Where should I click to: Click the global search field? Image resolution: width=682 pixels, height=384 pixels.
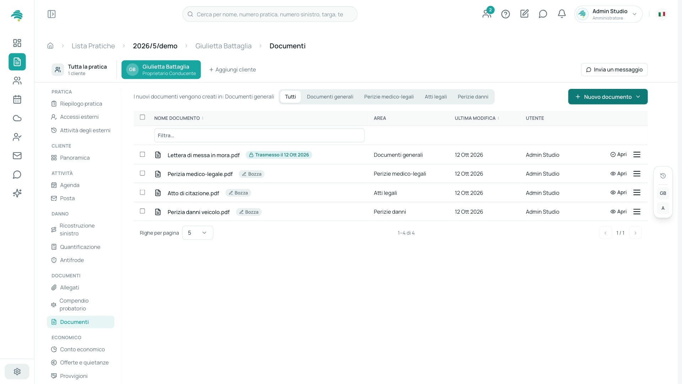point(270,14)
